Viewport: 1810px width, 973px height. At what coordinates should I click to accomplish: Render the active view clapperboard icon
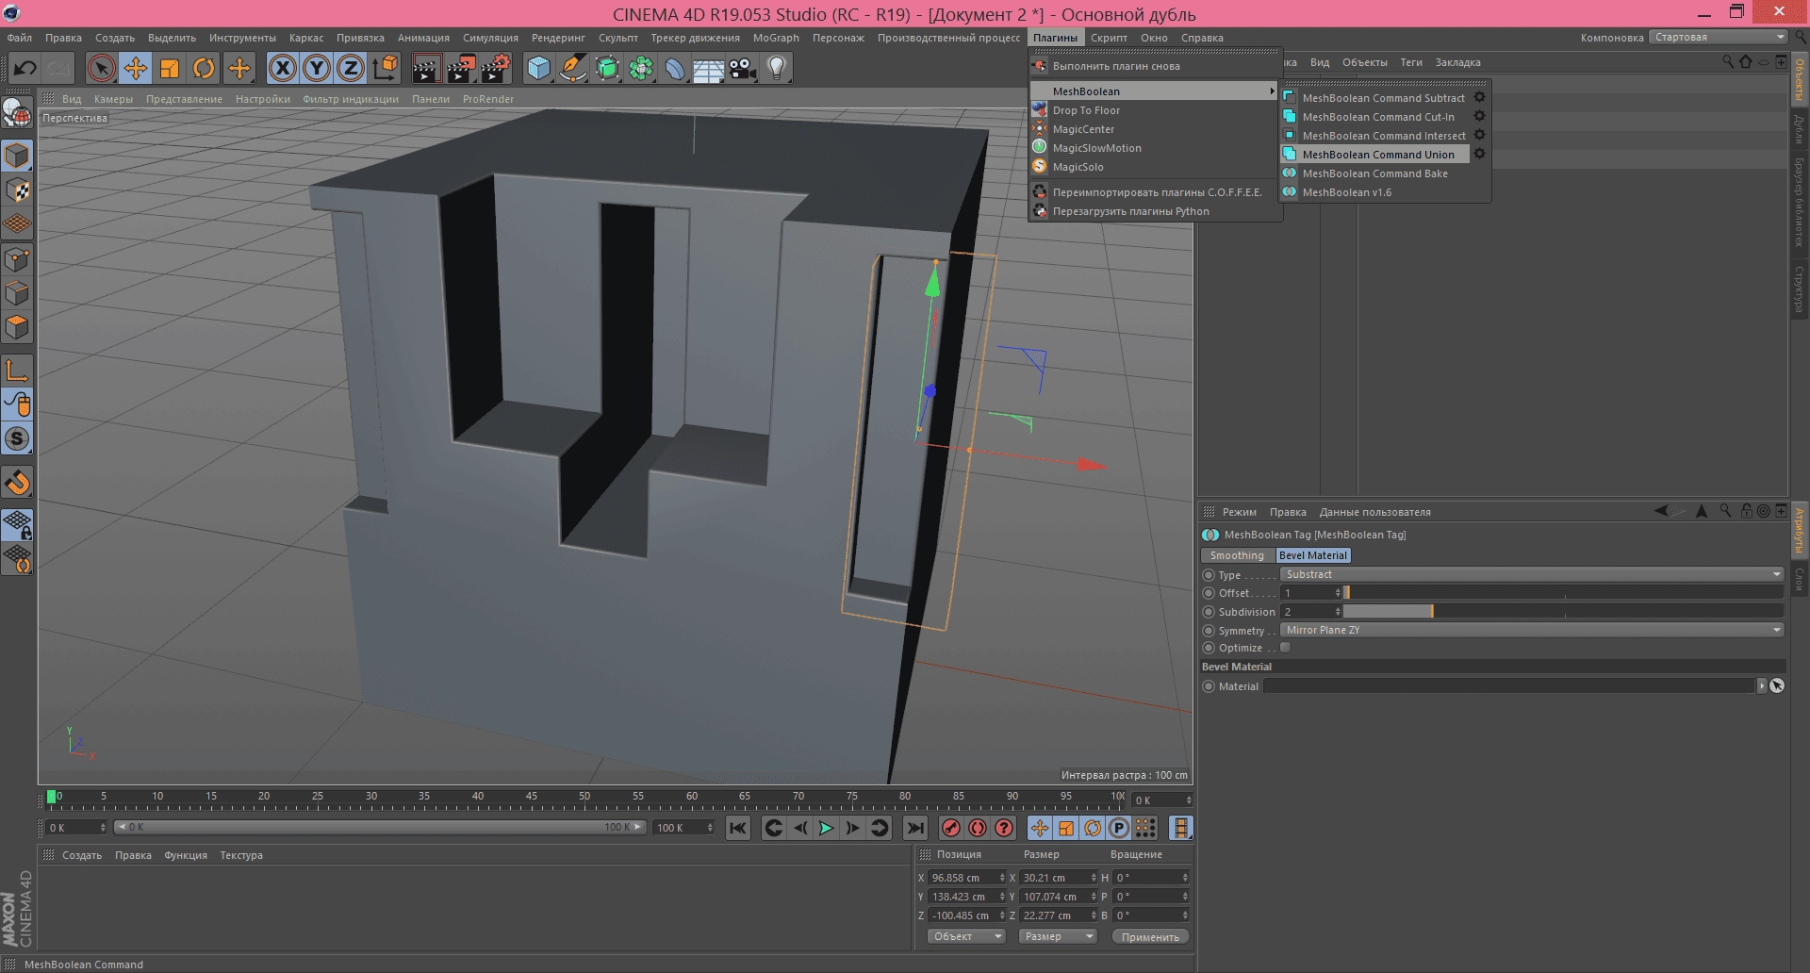426,68
